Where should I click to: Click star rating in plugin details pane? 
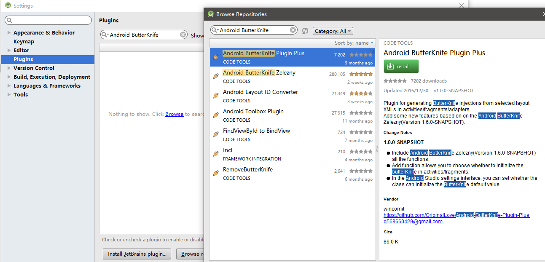coord(395,80)
